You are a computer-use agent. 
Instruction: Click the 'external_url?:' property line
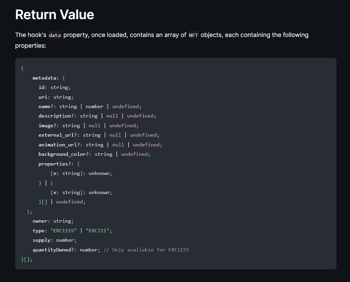(x=99, y=135)
